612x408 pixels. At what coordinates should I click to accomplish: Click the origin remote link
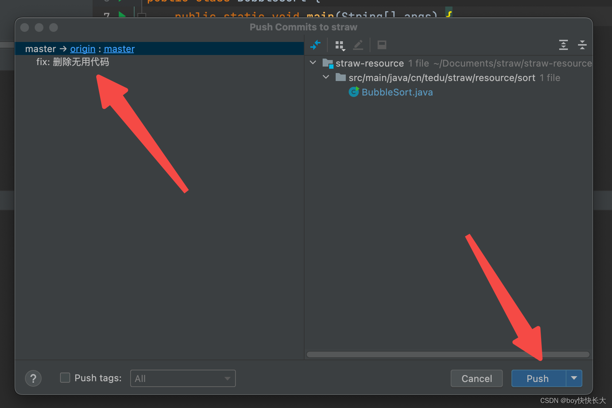click(x=83, y=49)
